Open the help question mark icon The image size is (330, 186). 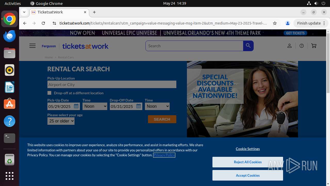pos(302,46)
